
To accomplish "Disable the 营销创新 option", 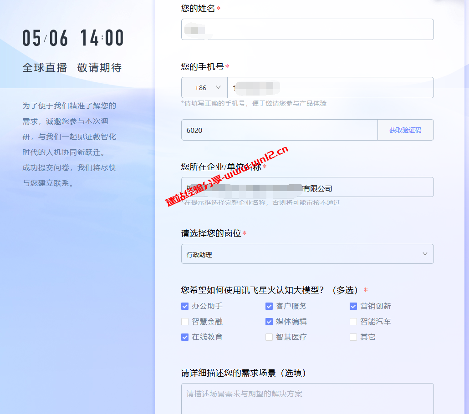I will click(x=353, y=306).
